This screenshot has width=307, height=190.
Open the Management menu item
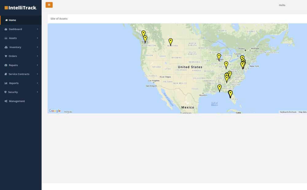[17, 101]
